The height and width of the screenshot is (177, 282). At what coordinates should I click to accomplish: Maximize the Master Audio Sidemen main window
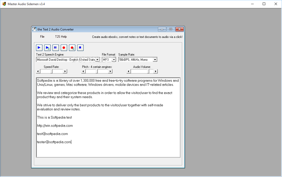pyautogui.click(x=264, y=4)
